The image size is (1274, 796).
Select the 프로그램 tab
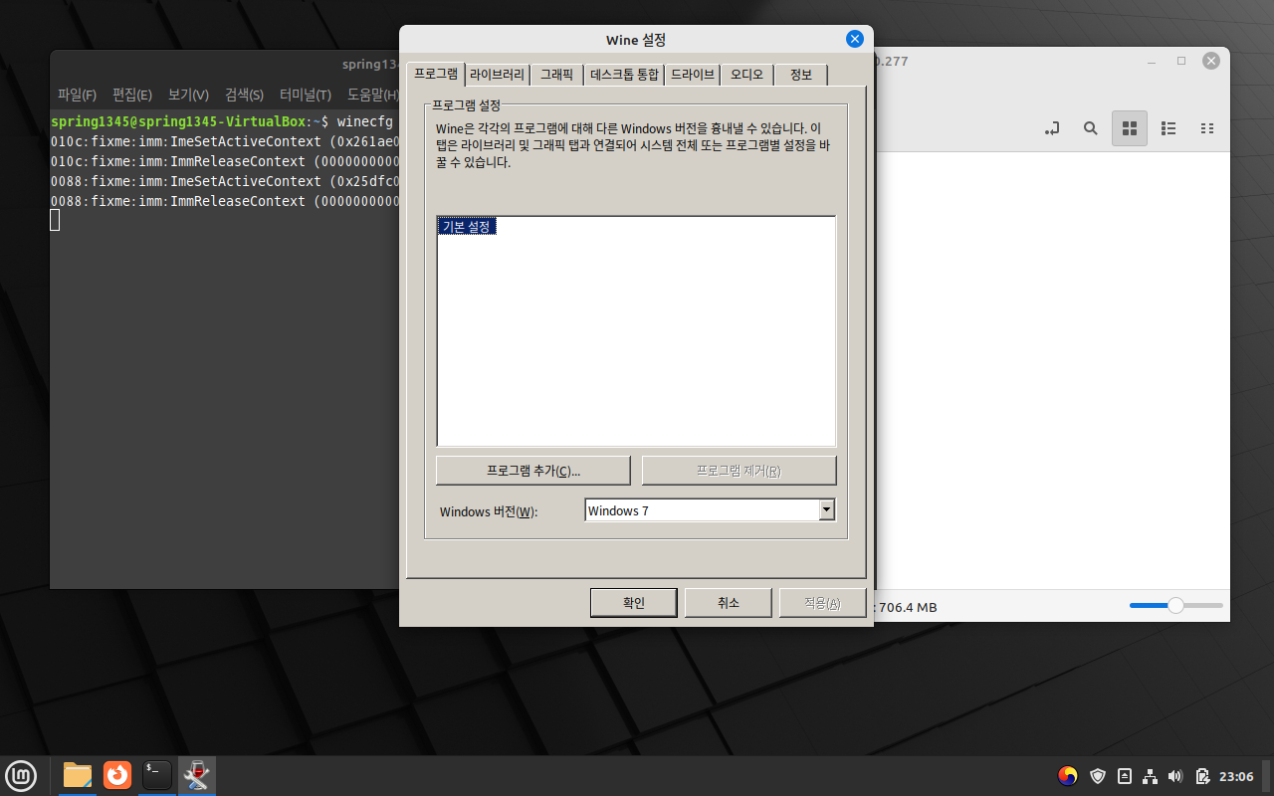(x=436, y=74)
